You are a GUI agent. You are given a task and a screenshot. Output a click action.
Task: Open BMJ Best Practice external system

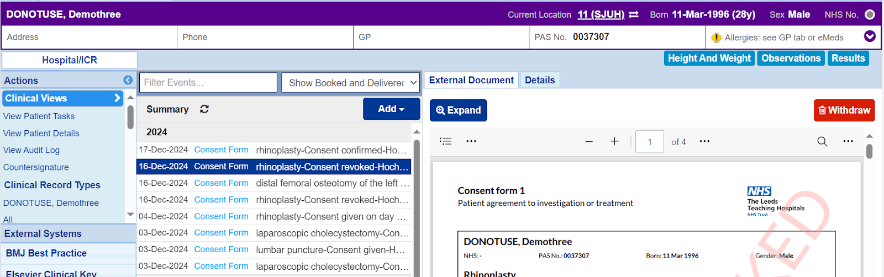46,253
